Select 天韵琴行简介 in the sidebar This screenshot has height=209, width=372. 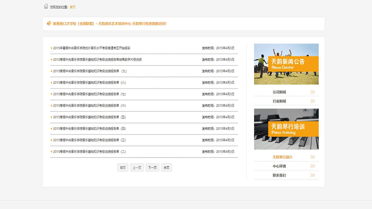(x=282, y=157)
